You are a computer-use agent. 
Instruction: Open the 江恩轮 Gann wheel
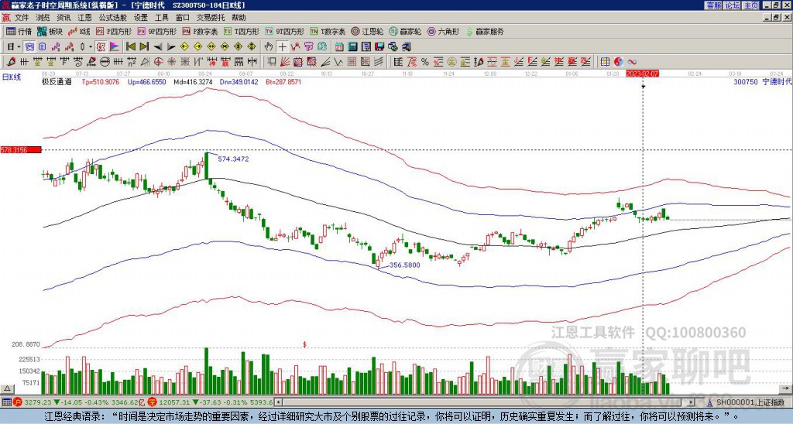(x=368, y=31)
